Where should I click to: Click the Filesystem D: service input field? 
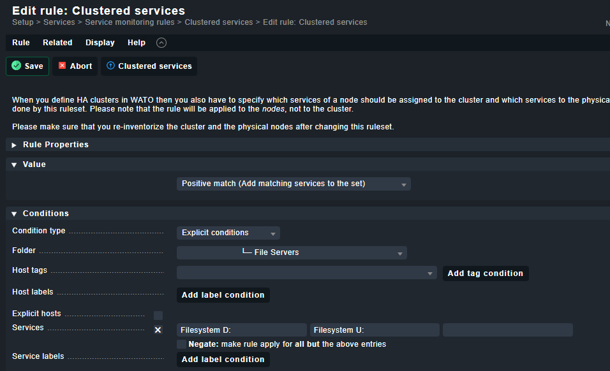[241, 330]
